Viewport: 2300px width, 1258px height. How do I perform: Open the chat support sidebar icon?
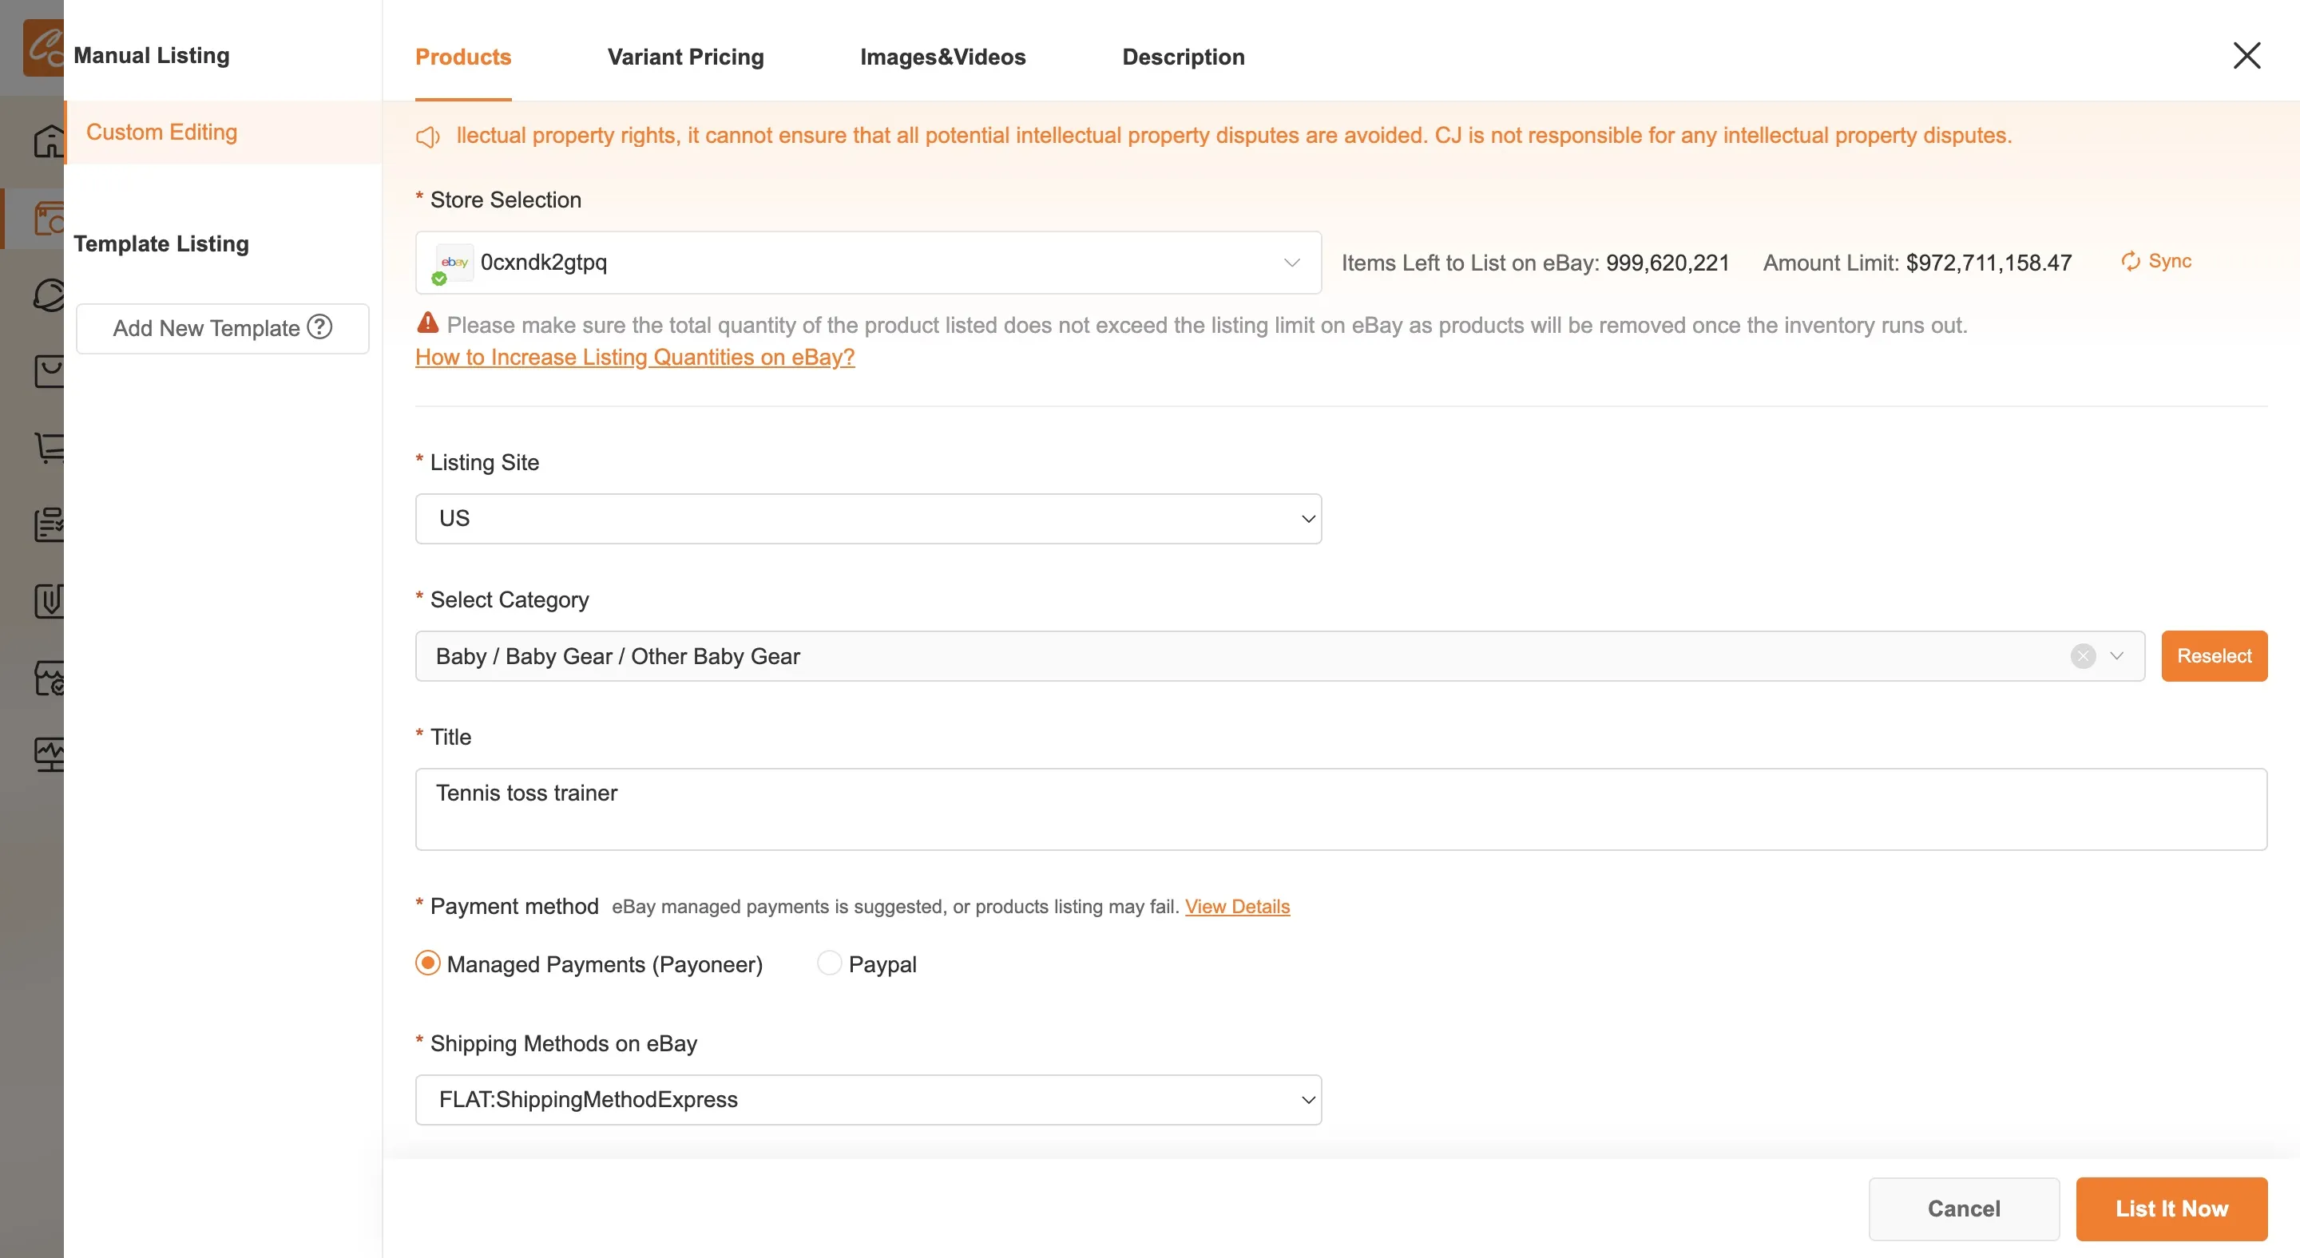[x=49, y=295]
